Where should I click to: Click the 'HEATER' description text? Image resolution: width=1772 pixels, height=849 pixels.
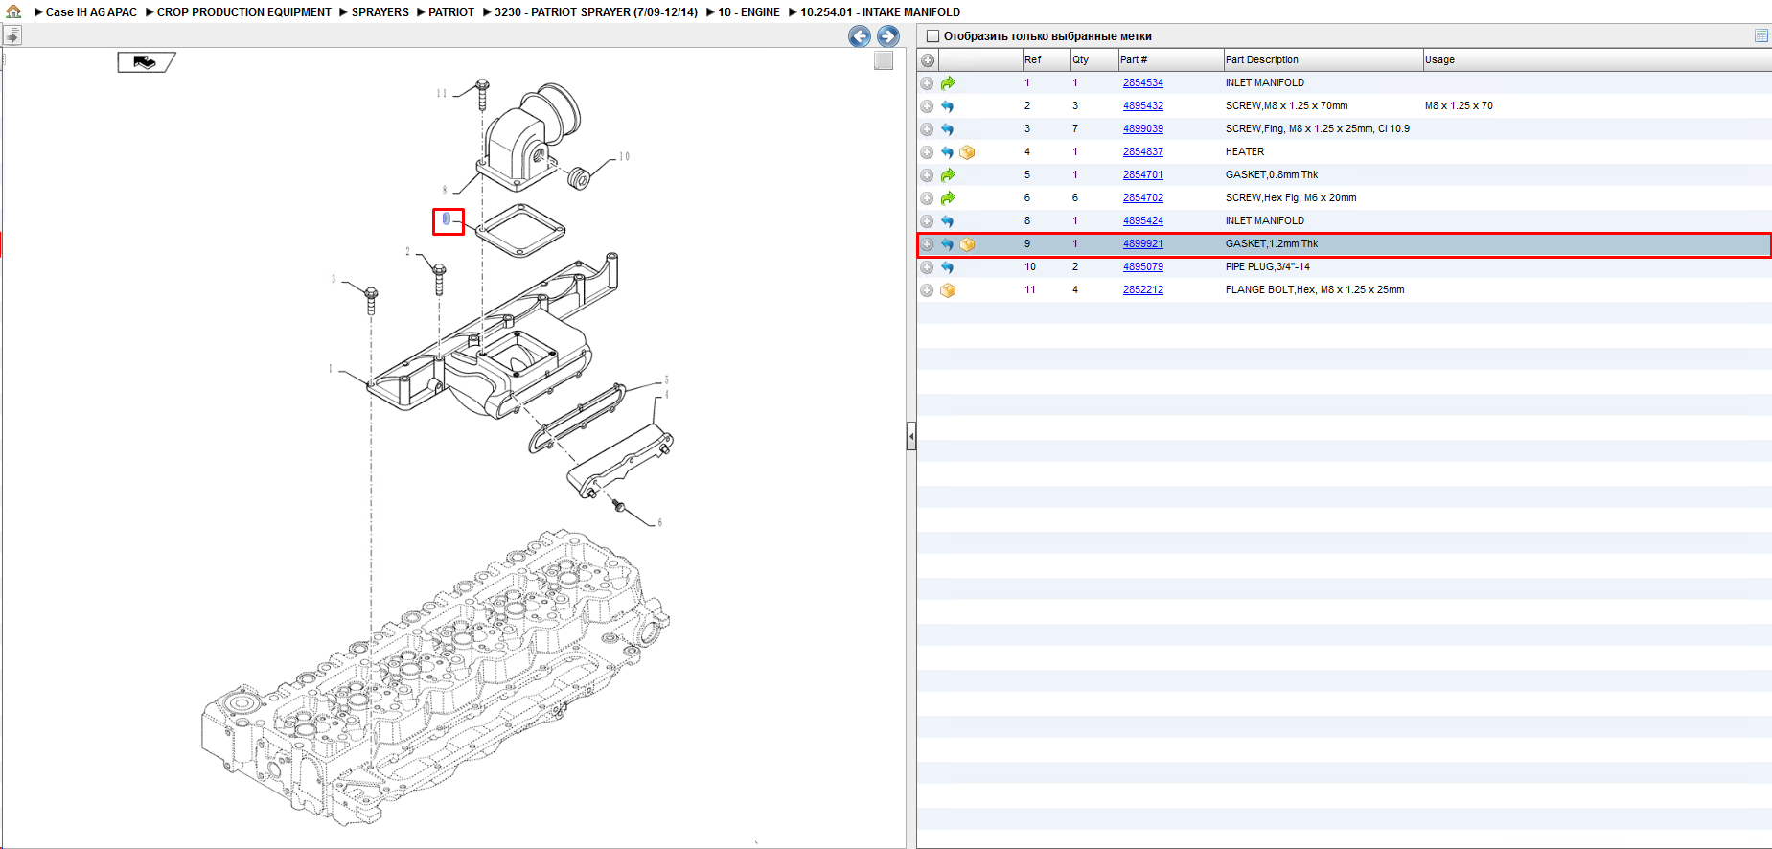(1245, 152)
